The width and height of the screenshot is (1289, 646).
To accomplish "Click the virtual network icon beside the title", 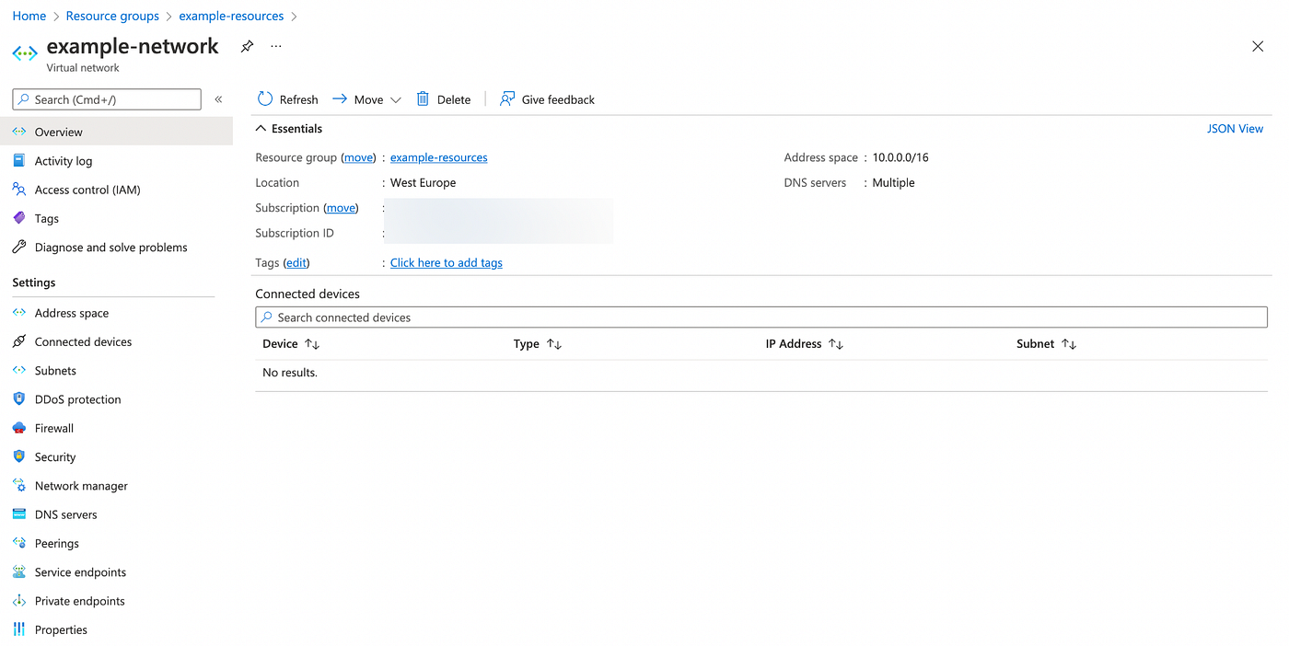I will click(x=25, y=53).
